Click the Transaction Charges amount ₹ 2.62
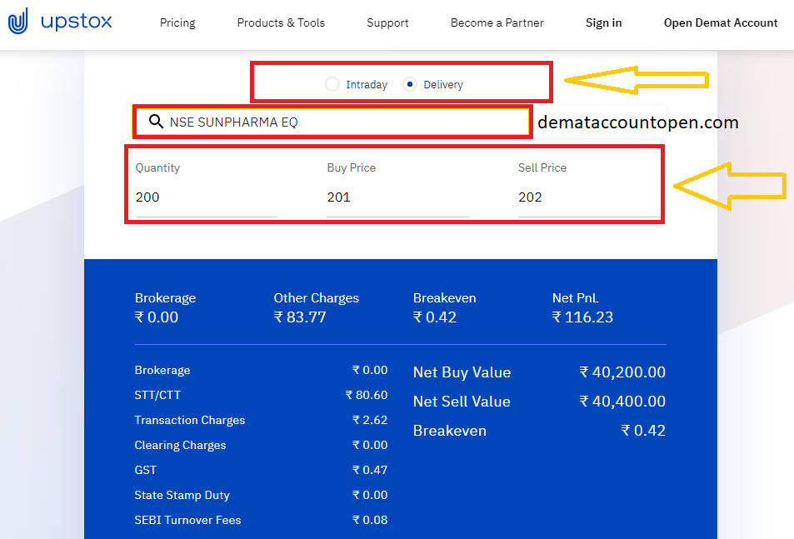Screen dimensions: 794x539 pyautogui.click(x=370, y=420)
